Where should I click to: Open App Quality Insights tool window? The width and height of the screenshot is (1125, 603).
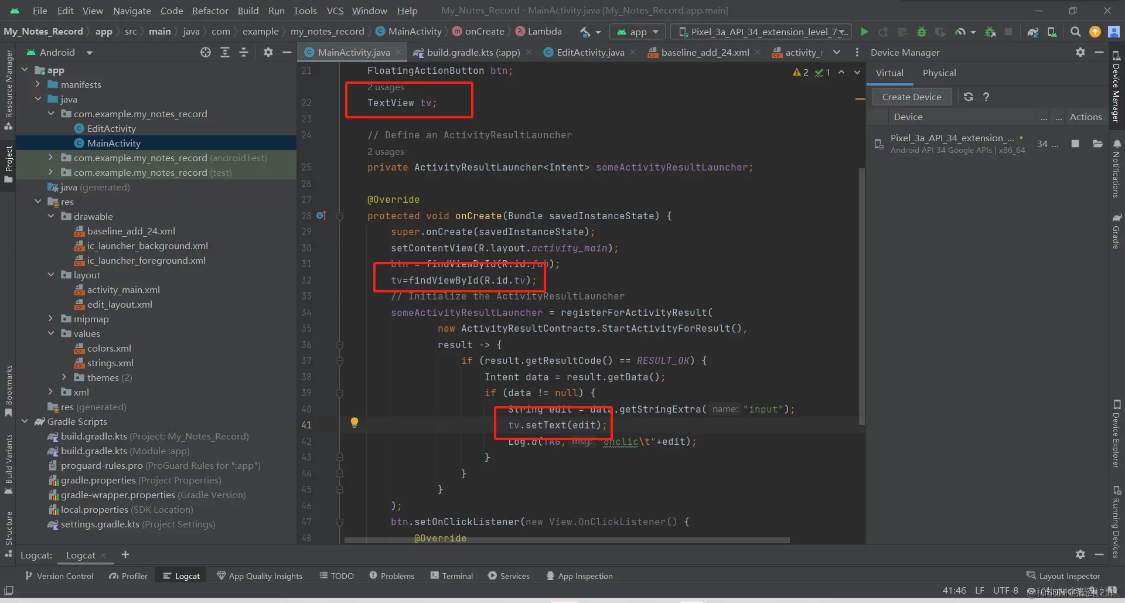click(260, 576)
